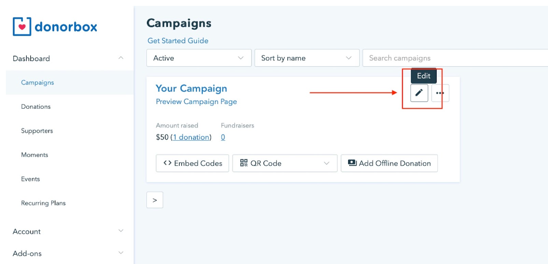Expand the Account sidebar section
This screenshot has height=264, width=548.
point(121,231)
